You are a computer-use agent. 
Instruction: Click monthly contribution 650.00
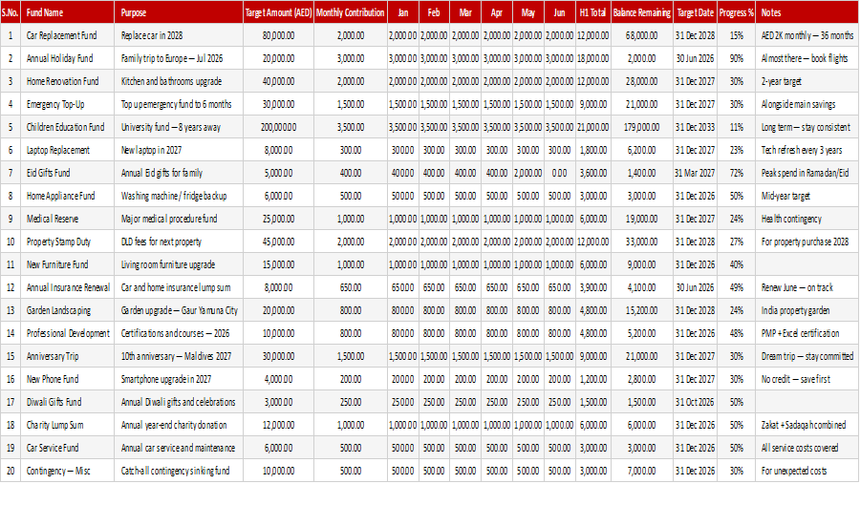point(351,288)
